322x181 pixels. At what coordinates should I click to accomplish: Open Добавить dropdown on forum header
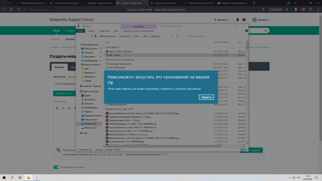[x=222, y=20]
